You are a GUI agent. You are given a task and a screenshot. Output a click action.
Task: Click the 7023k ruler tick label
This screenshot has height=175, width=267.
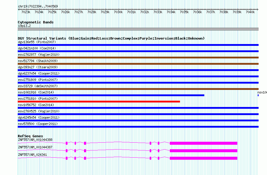pyautogui.click(x=26, y=12)
